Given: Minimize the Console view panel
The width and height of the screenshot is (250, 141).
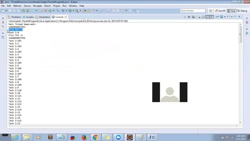Looking at the screenshot, I should pos(235,16).
